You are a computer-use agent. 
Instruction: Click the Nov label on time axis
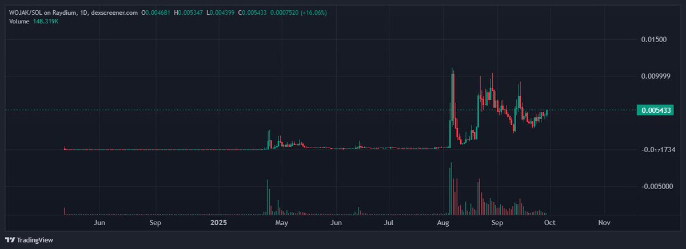[604, 222]
